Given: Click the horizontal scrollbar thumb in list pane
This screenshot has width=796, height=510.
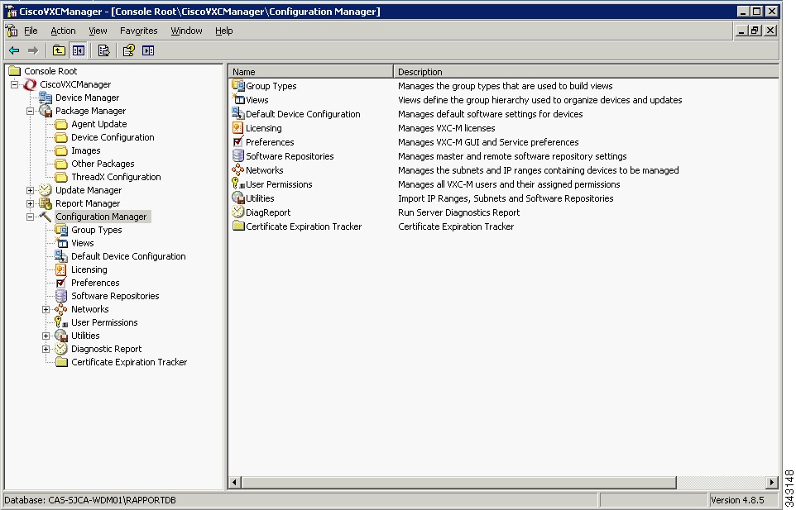Looking at the screenshot, I should 458,482.
